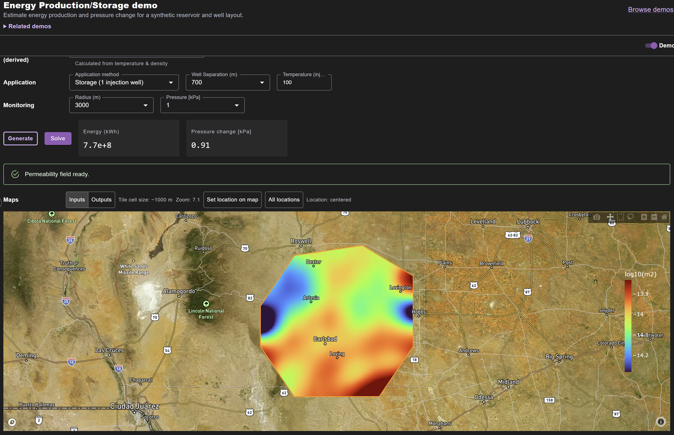Switch to the Inputs map tab
The width and height of the screenshot is (674, 435).
click(x=77, y=200)
